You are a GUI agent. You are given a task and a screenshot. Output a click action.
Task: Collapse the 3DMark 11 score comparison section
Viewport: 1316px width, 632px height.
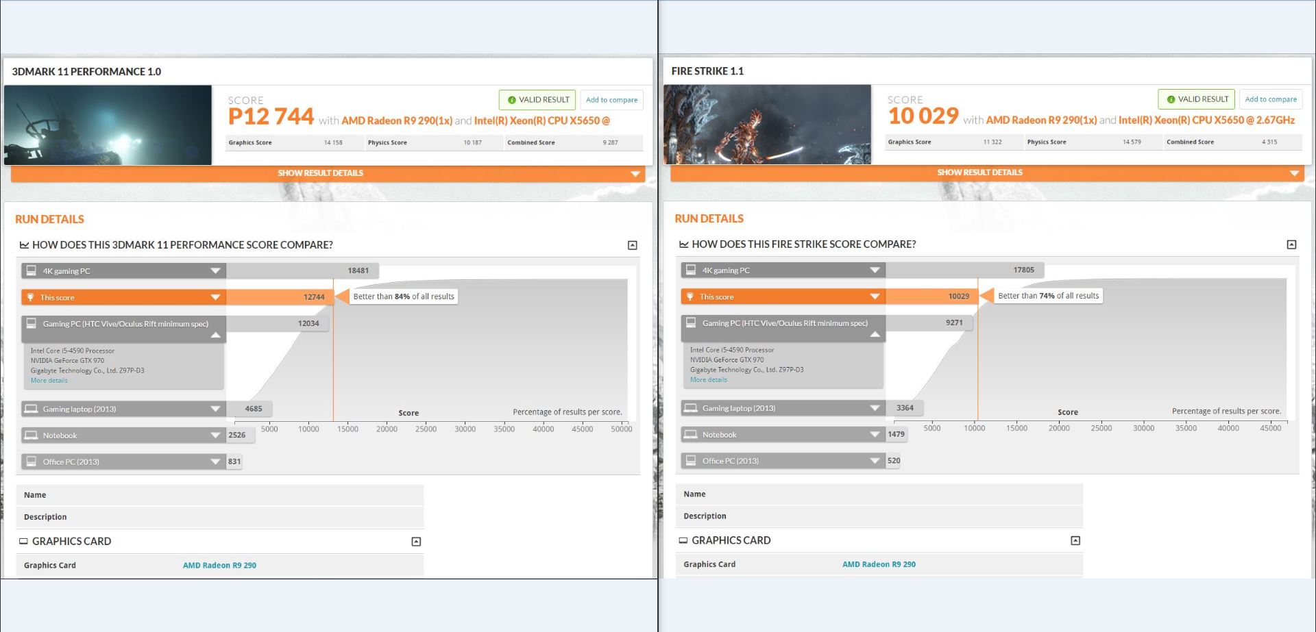click(x=633, y=245)
